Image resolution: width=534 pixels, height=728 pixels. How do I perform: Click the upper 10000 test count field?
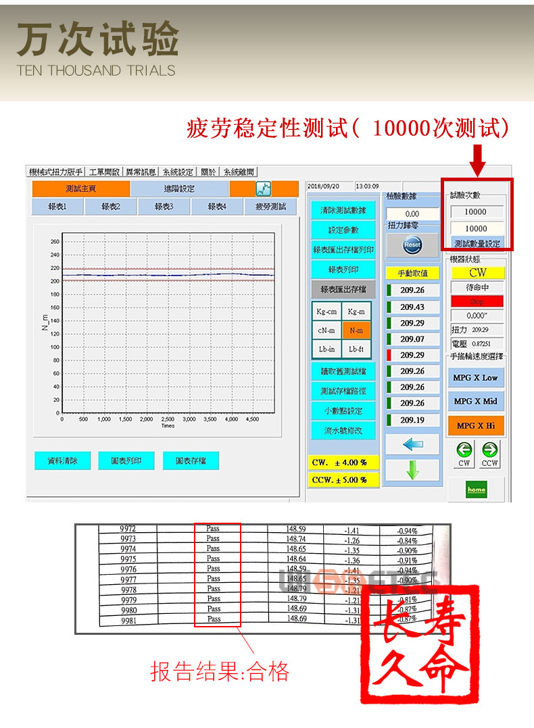[477, 212]
